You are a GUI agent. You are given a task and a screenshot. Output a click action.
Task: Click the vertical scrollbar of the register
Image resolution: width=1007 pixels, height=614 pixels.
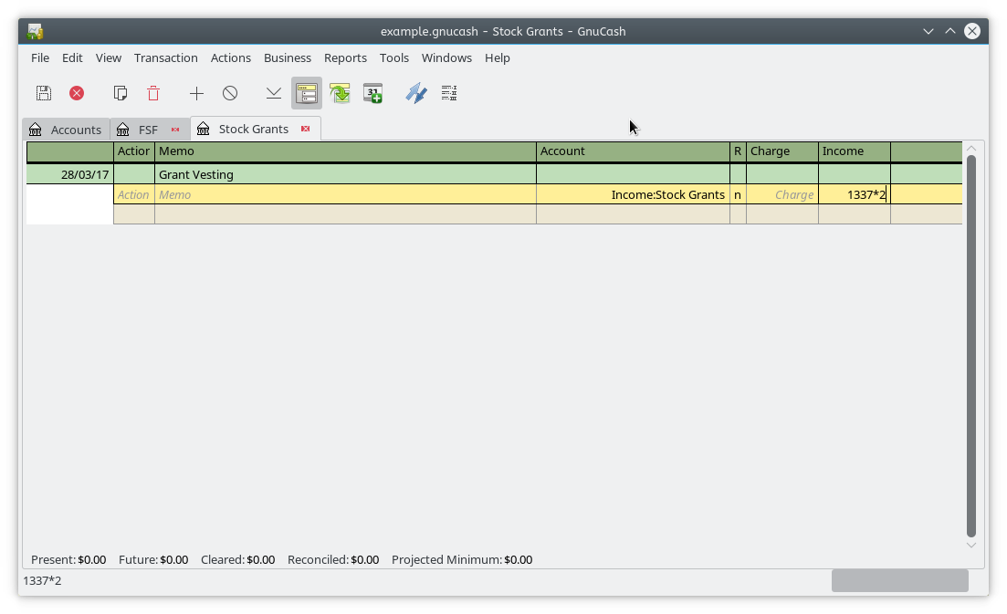click(971, 346)
